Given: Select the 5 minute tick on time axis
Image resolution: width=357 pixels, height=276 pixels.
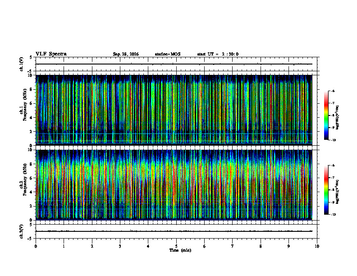Looking at the screenshot, I should point(176,246).
